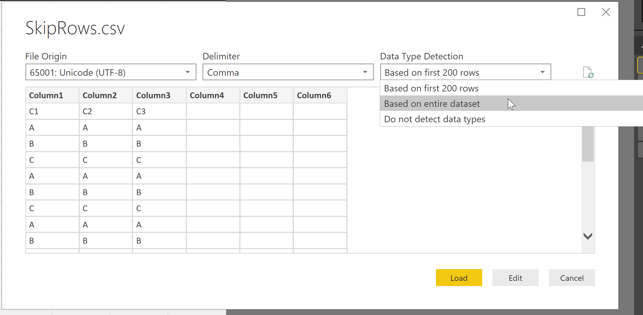Select the Column1 header
The width and height of the screenshot is (643, 315).
pyautogui.click(x=52, y=95)
